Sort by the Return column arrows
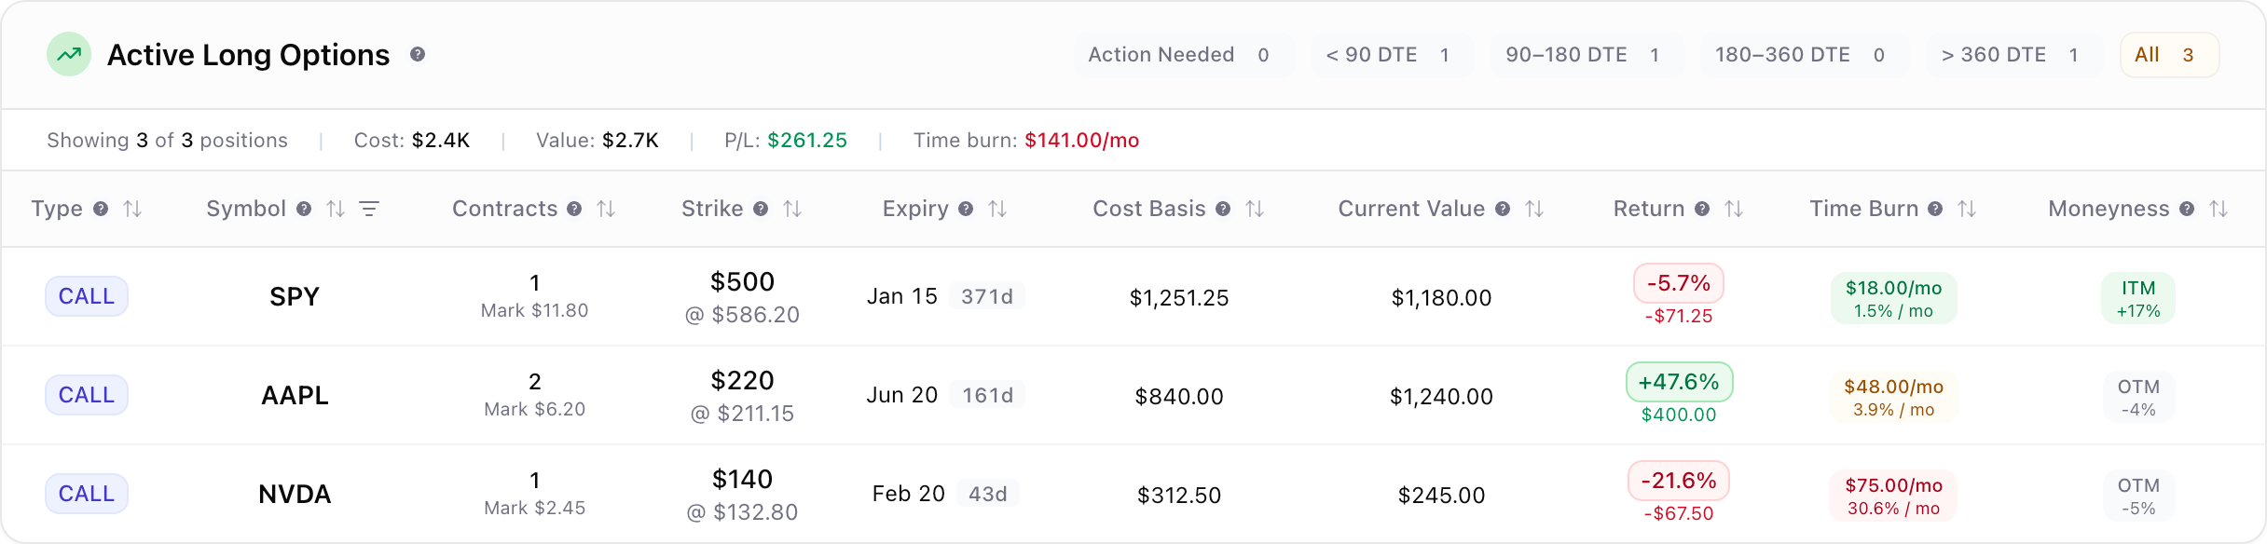The image size is (2267, 544). click(1734, 210)
